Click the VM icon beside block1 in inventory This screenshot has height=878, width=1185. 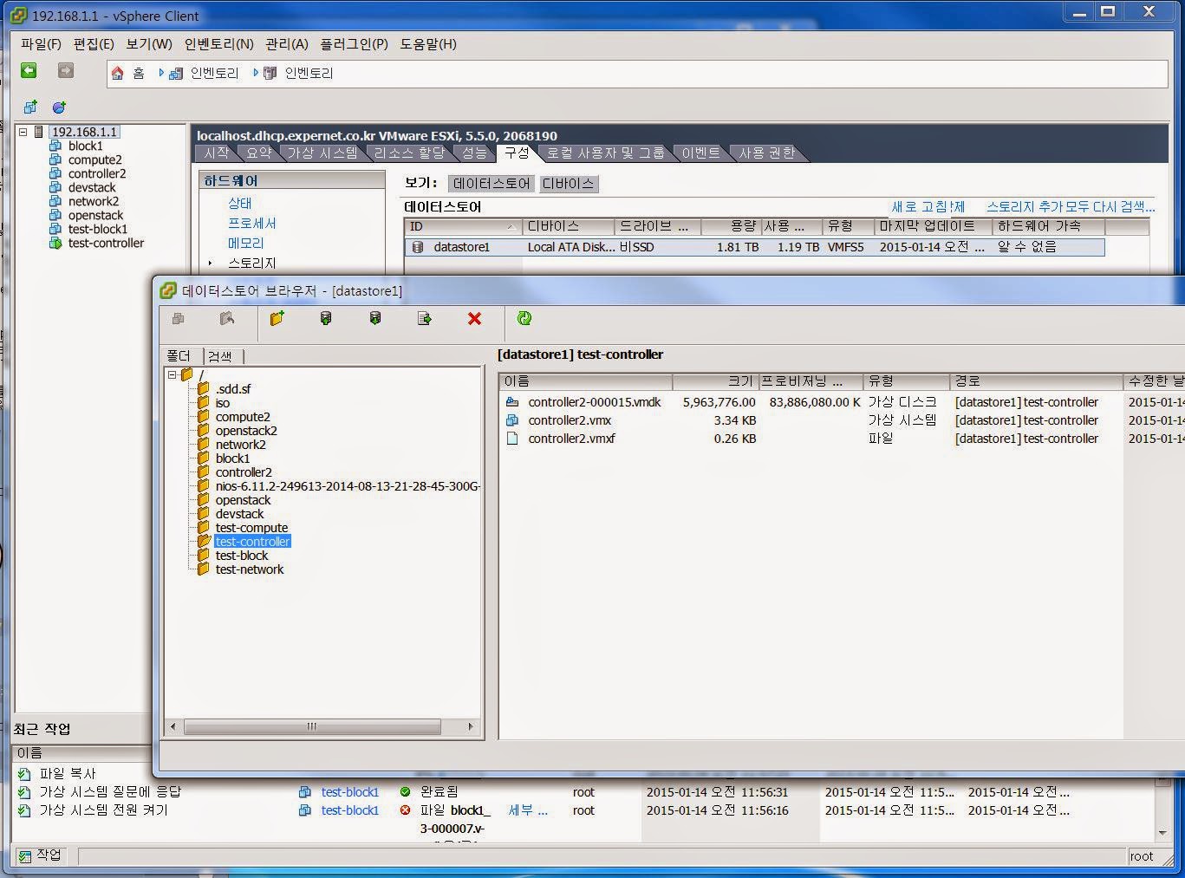[x=55, y=146]
